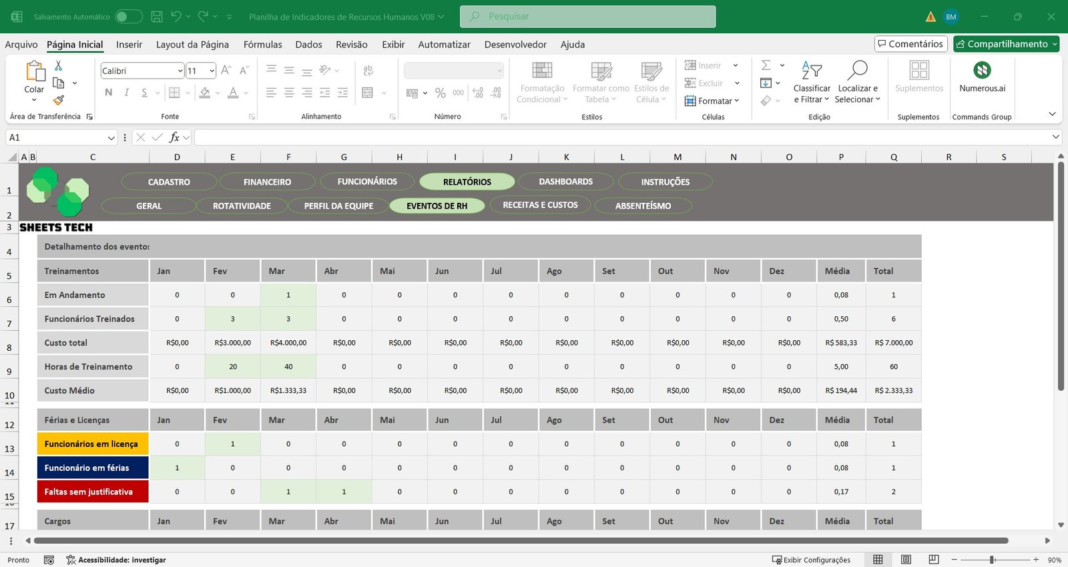Click the Pesquisar search box
This screenshot has width=1068, height=567.
587,17
